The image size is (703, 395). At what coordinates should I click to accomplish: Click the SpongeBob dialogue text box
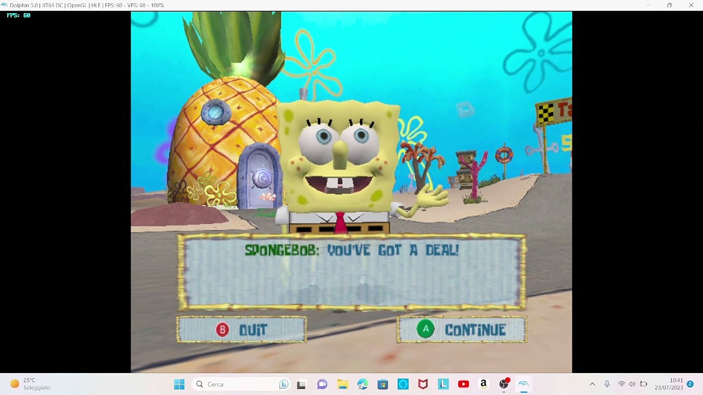pos(351,272)
